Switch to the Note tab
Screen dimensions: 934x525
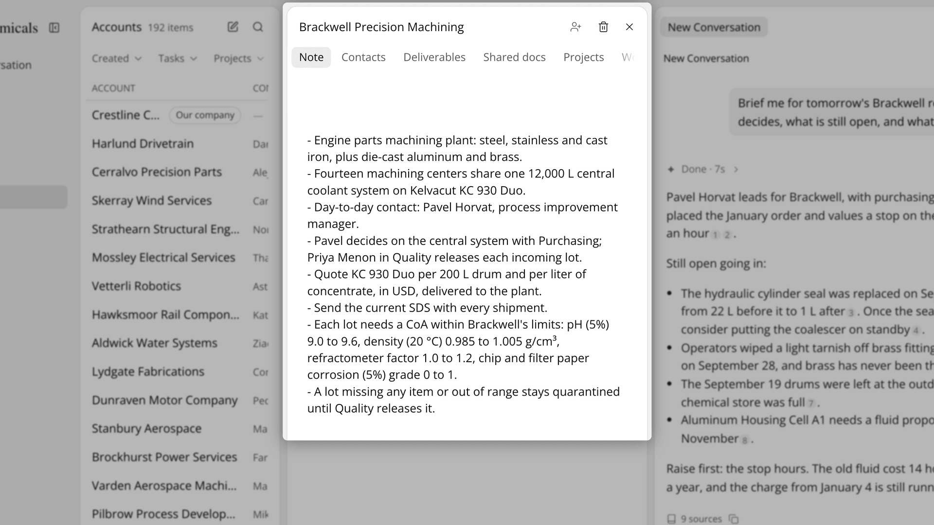(311, 57)
